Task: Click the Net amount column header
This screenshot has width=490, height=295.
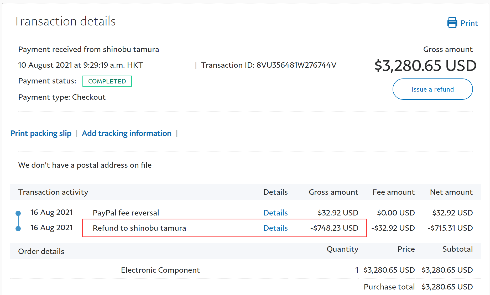Action: coord(451,192)
